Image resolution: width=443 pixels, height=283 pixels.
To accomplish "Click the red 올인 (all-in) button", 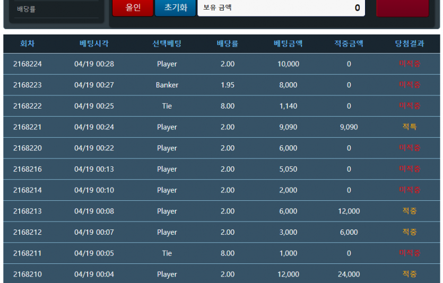I will [133, 8].
